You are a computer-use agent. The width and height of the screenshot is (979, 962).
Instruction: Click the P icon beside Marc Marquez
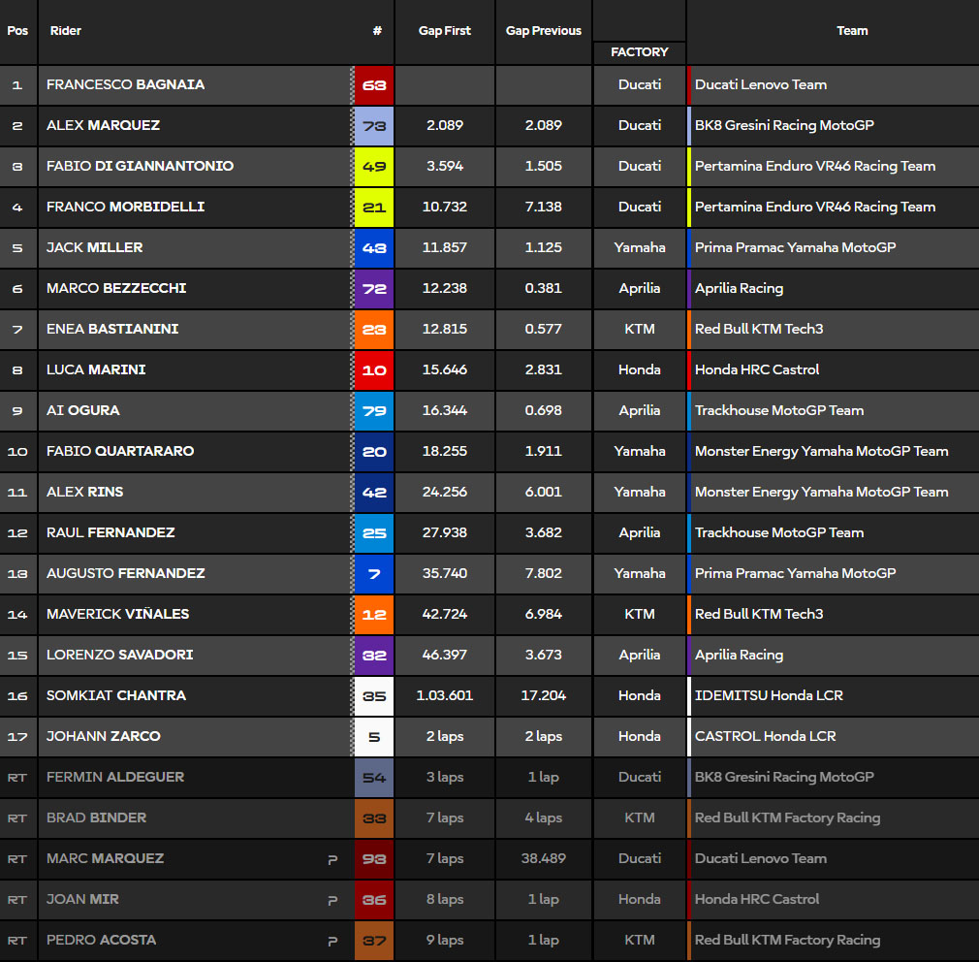(332, 859)
